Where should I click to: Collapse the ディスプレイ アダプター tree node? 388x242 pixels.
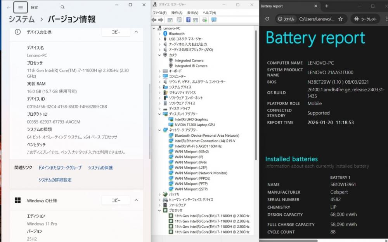point(159,114)
